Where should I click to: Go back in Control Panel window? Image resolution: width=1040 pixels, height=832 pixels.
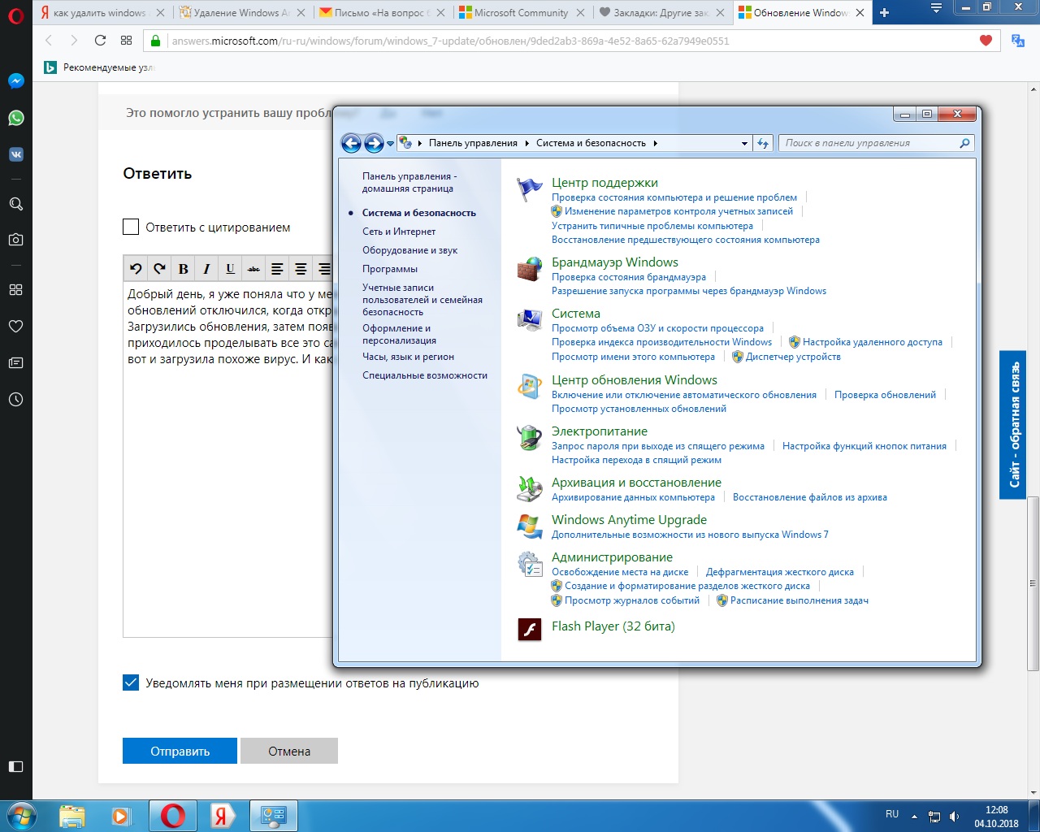click(351, 143)
